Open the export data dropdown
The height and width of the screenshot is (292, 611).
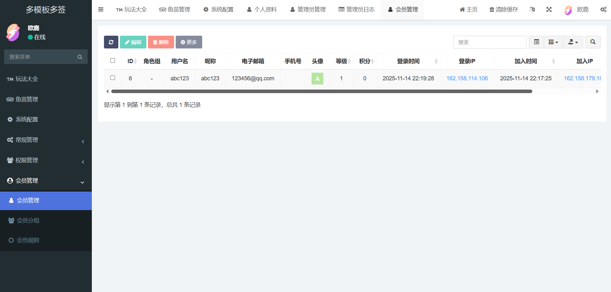(x=573, y=42)
